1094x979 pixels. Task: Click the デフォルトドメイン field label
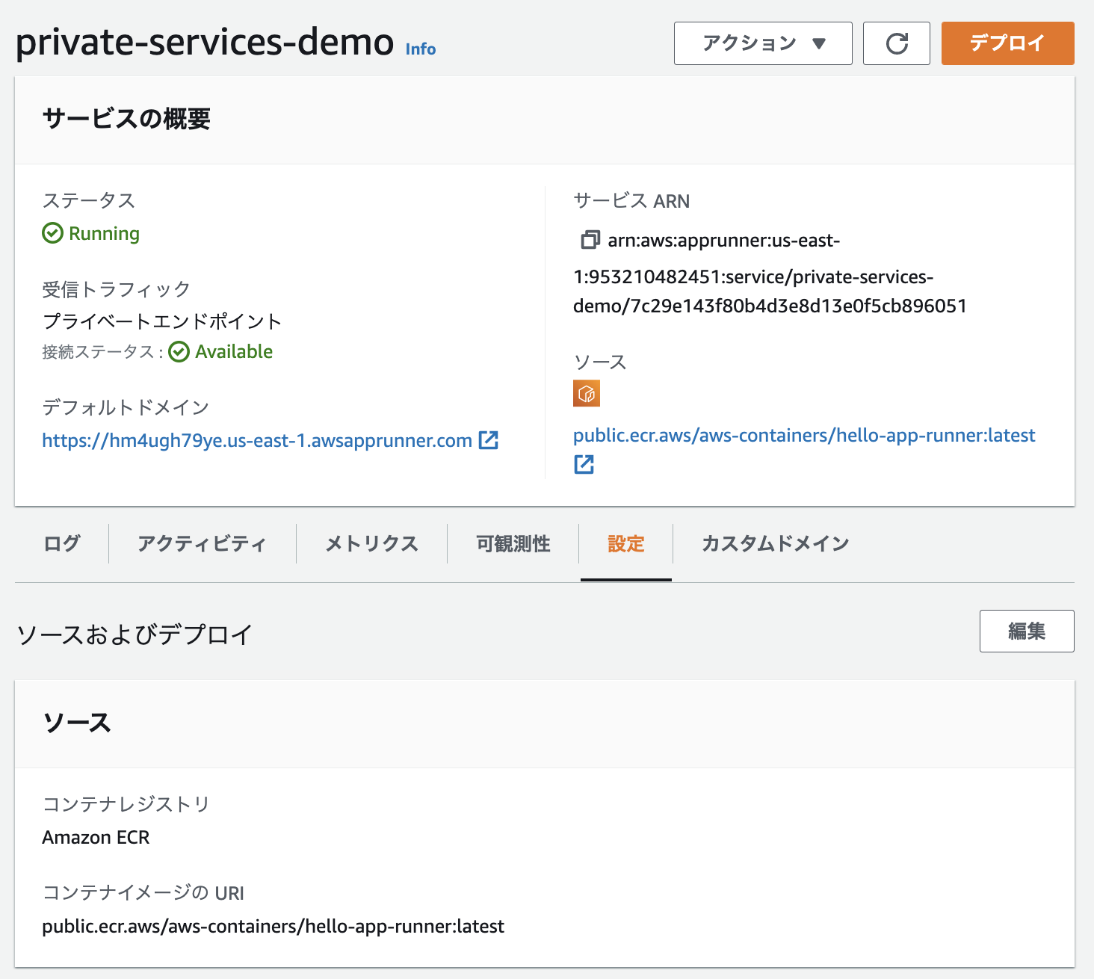[x=126, y=407]
